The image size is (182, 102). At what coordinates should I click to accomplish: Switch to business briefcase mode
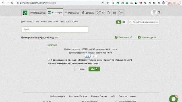[124, 22]
